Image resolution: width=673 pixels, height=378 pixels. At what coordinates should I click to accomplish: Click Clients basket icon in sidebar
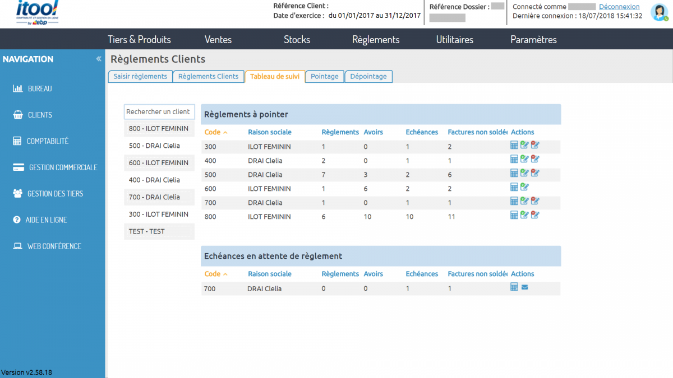click(x=17, y=115)
